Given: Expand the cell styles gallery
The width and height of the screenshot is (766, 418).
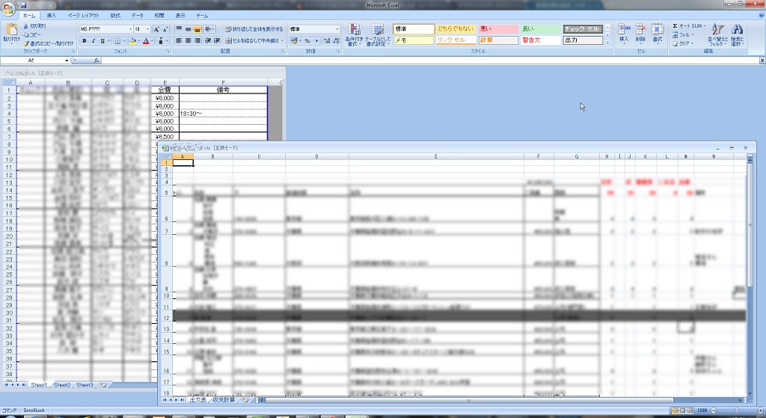Looking at the screenshot, I should (x=607, y=43).
